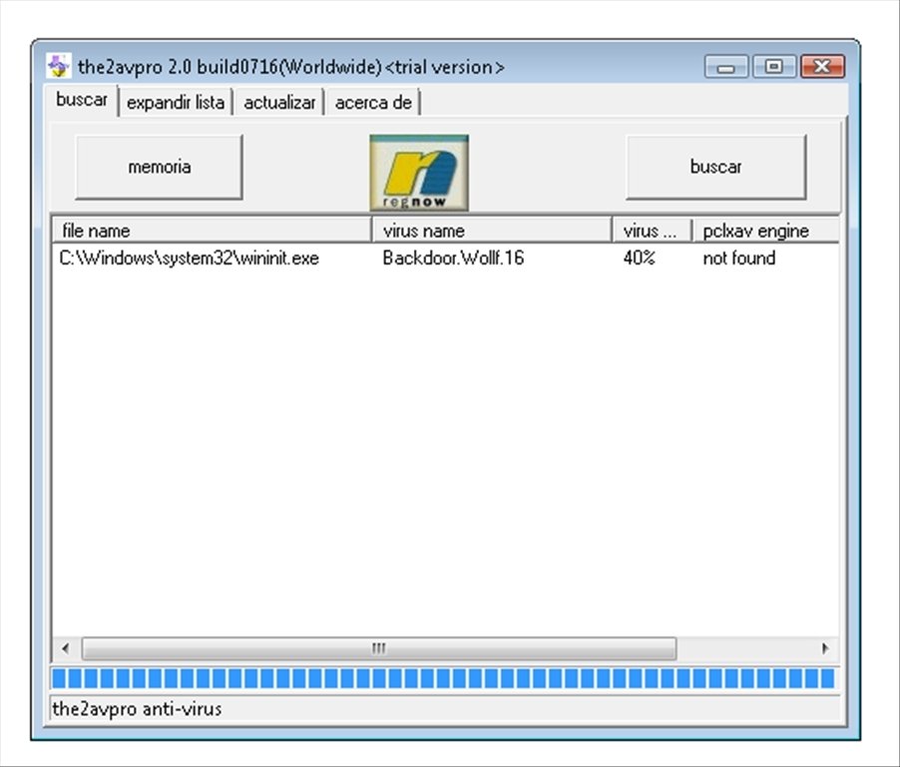
Task: Switch to the buscar tab
Action: pyautogui.click(x=82, y=100)
